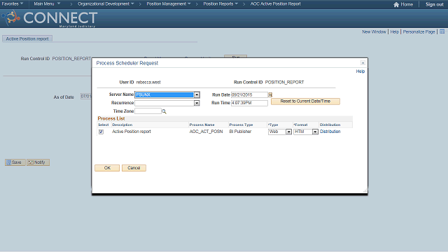Viewport: 448px width, 252px height.
Task: Expand Position Reports breadcrumb menu
Action: pos(220,3)
